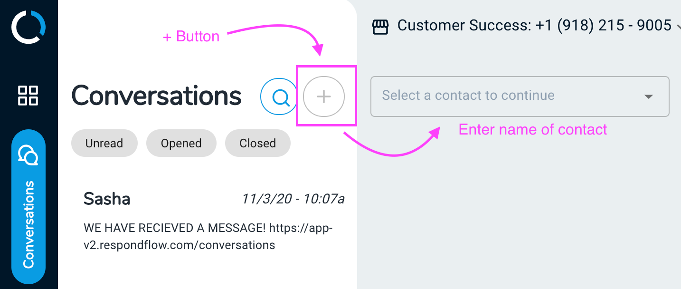Expand the chevron after the Customer Success number
Viewport: 681px width, 289px height.
tap(677, 27)
